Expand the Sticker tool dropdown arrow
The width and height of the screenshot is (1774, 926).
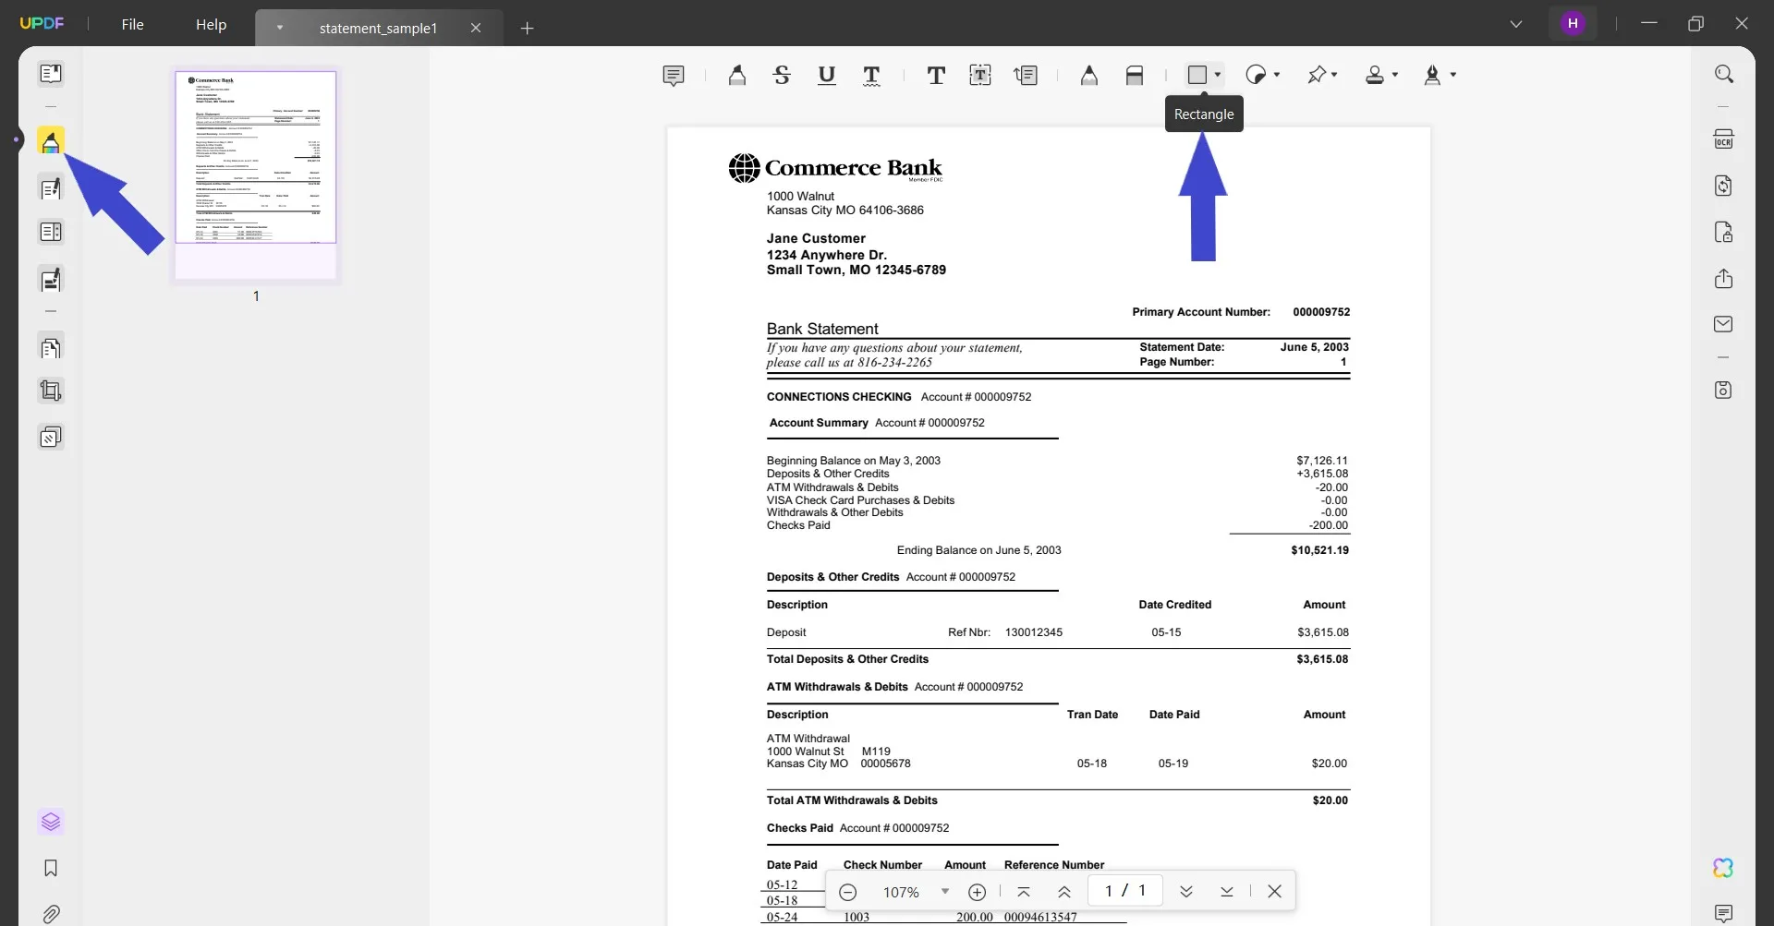[x=1277, y=75]
